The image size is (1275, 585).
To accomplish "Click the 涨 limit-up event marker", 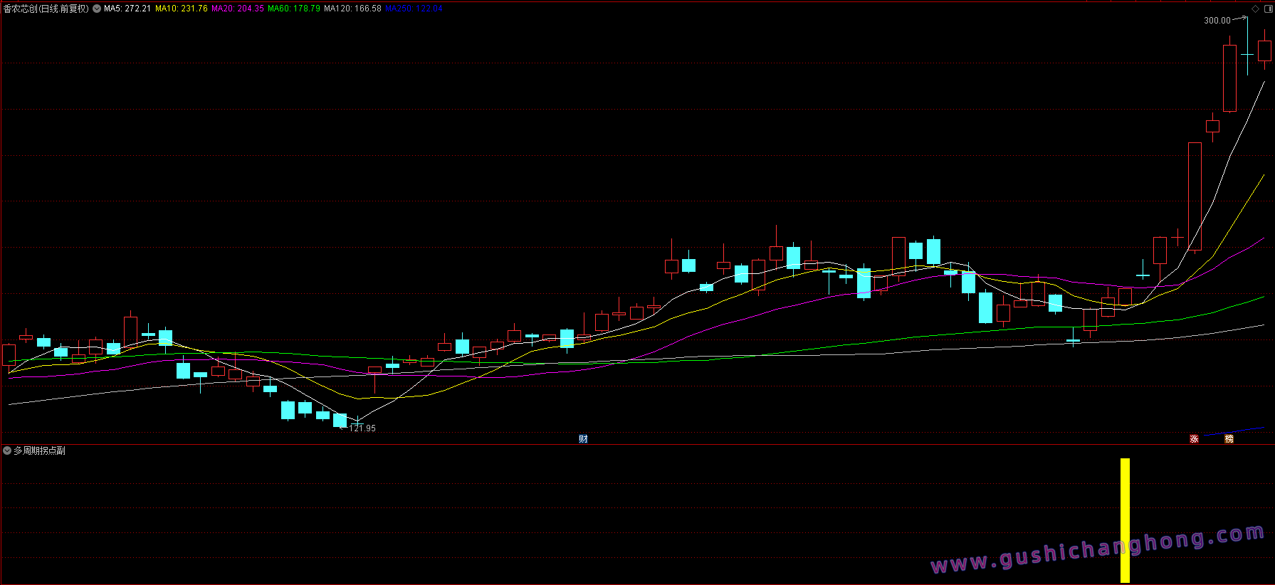I will click(1194, 438).
